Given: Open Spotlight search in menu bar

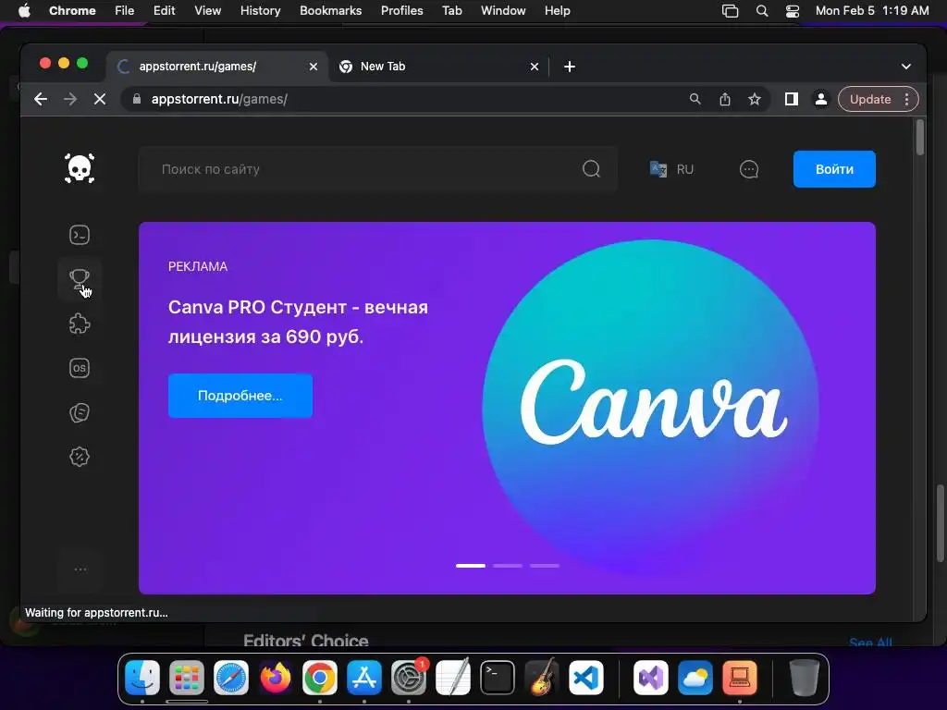Looking at the screenshot, I should 762,11.
